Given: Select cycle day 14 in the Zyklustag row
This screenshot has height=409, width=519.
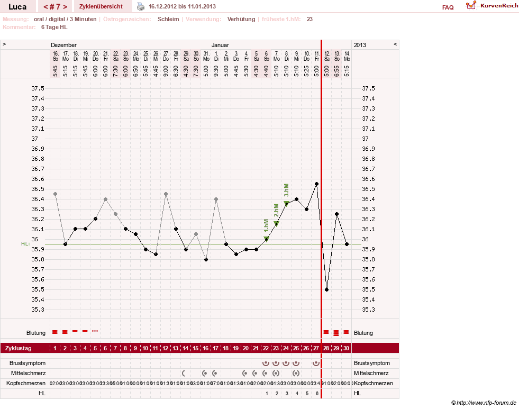Looking at the screenshot, I should (x=186, y=348).
